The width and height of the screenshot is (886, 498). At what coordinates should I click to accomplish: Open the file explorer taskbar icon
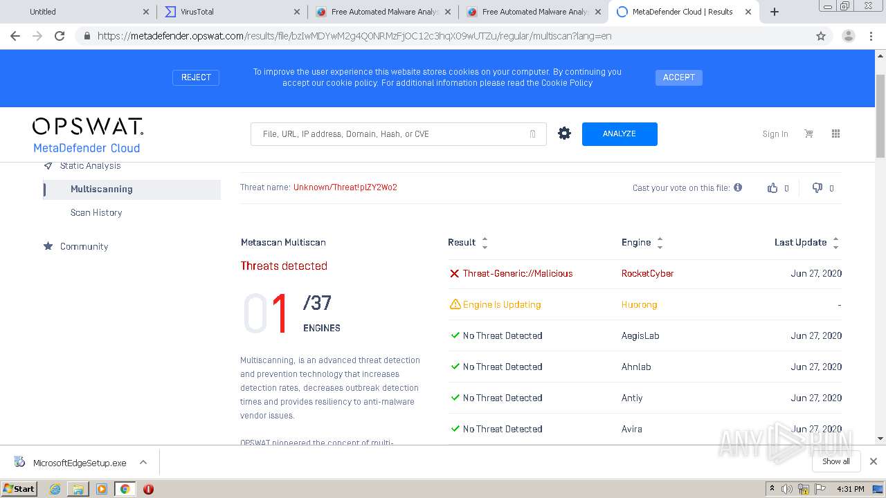click(x=78, y=489)
